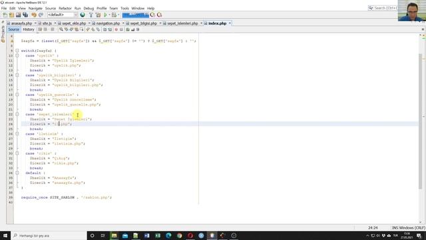Click the second profiler icon after memory bar
This screenshot has height=240, width=426.
159,15
